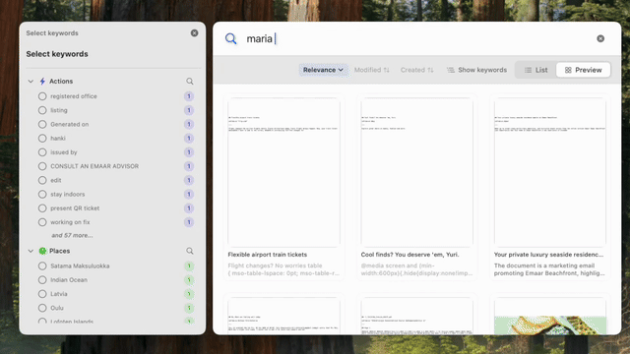Select the 'present QR ticket' keyword
This screenshot has width=630, height=354.
click(x=42, y=207)
